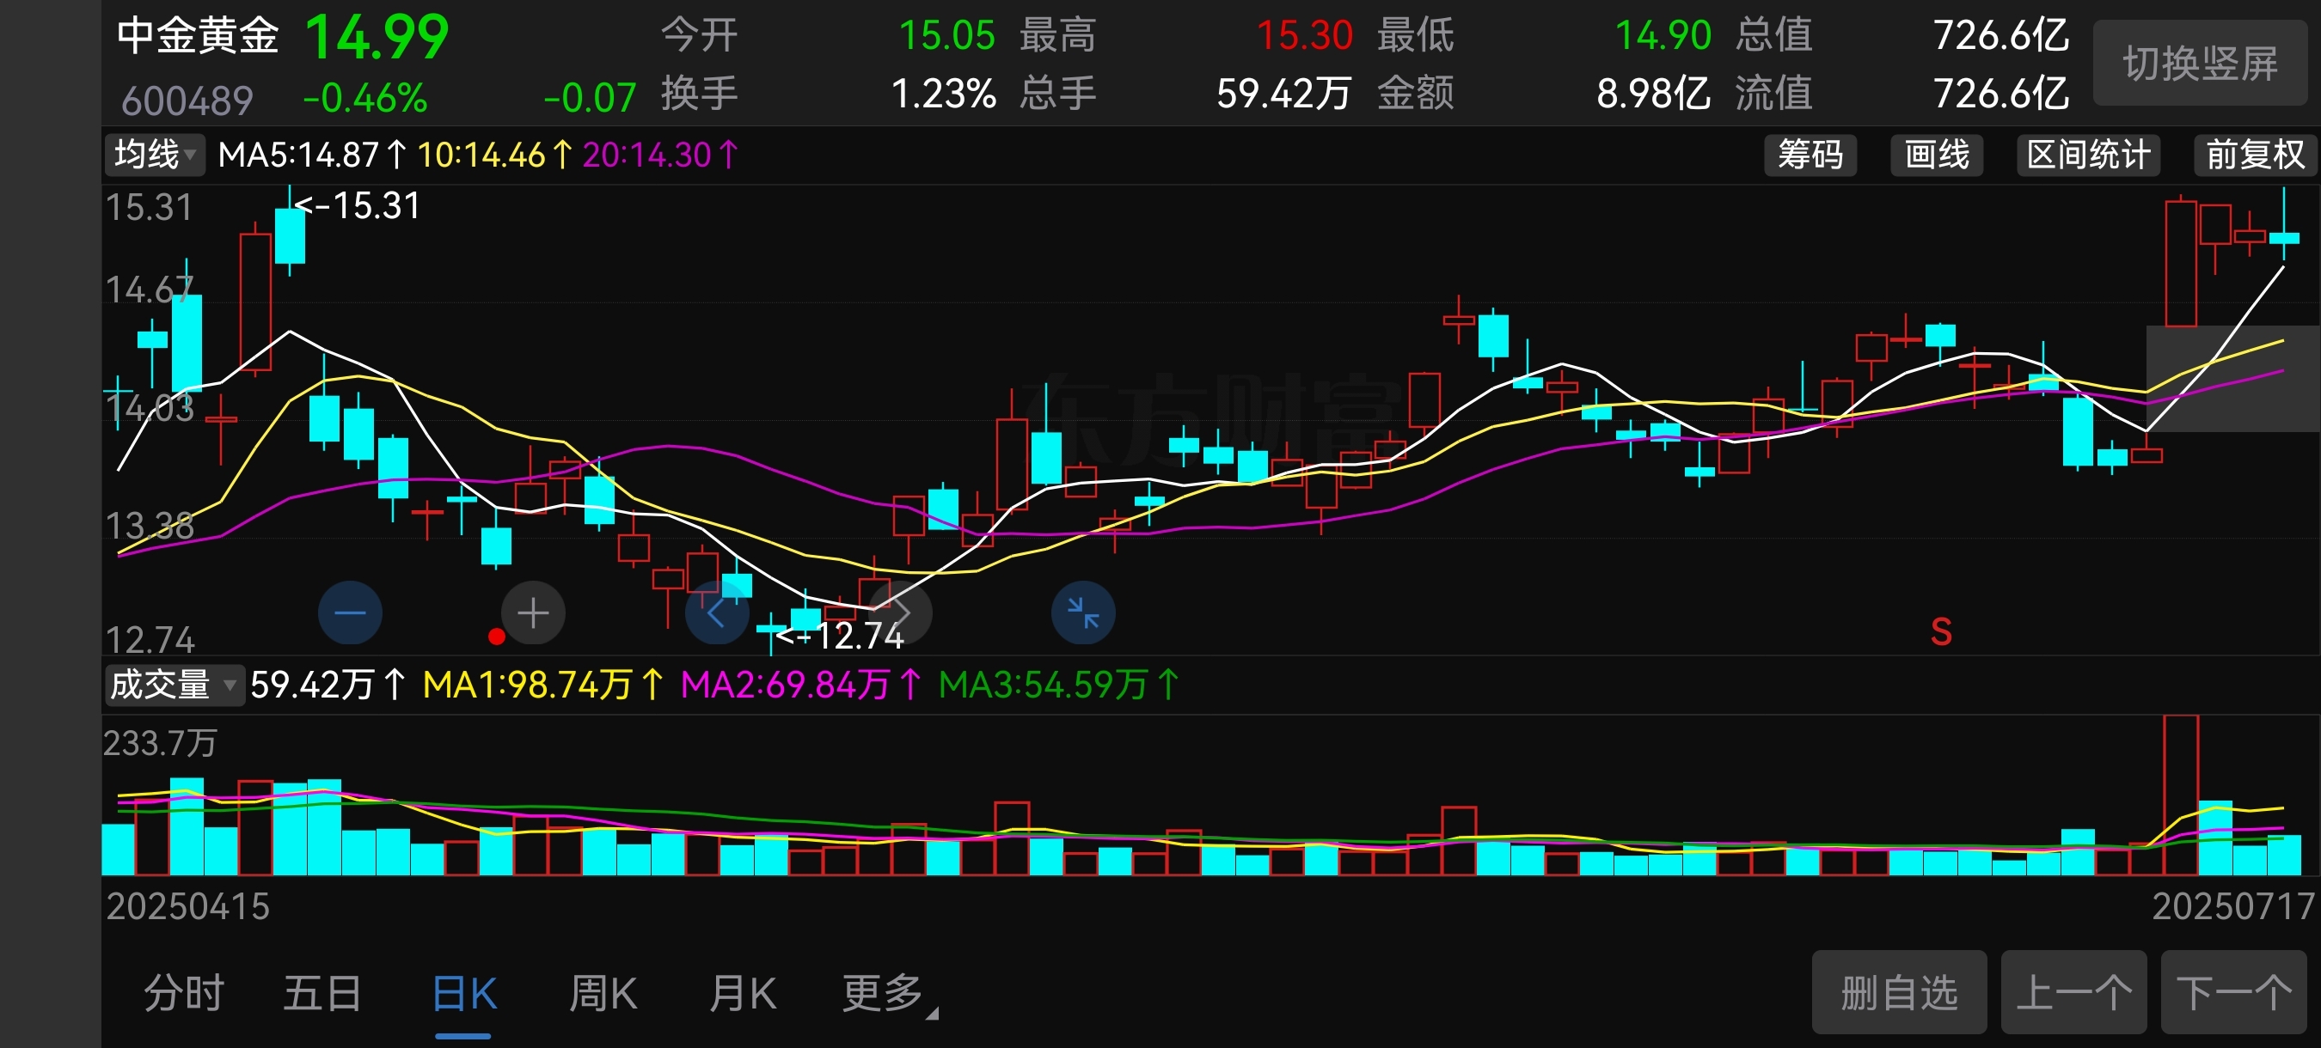Click the change percent -0.46%
The height and width of the screenshot is (1048, 2321).
point(364,97)
